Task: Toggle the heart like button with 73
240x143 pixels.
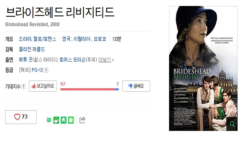Action: 21,117
